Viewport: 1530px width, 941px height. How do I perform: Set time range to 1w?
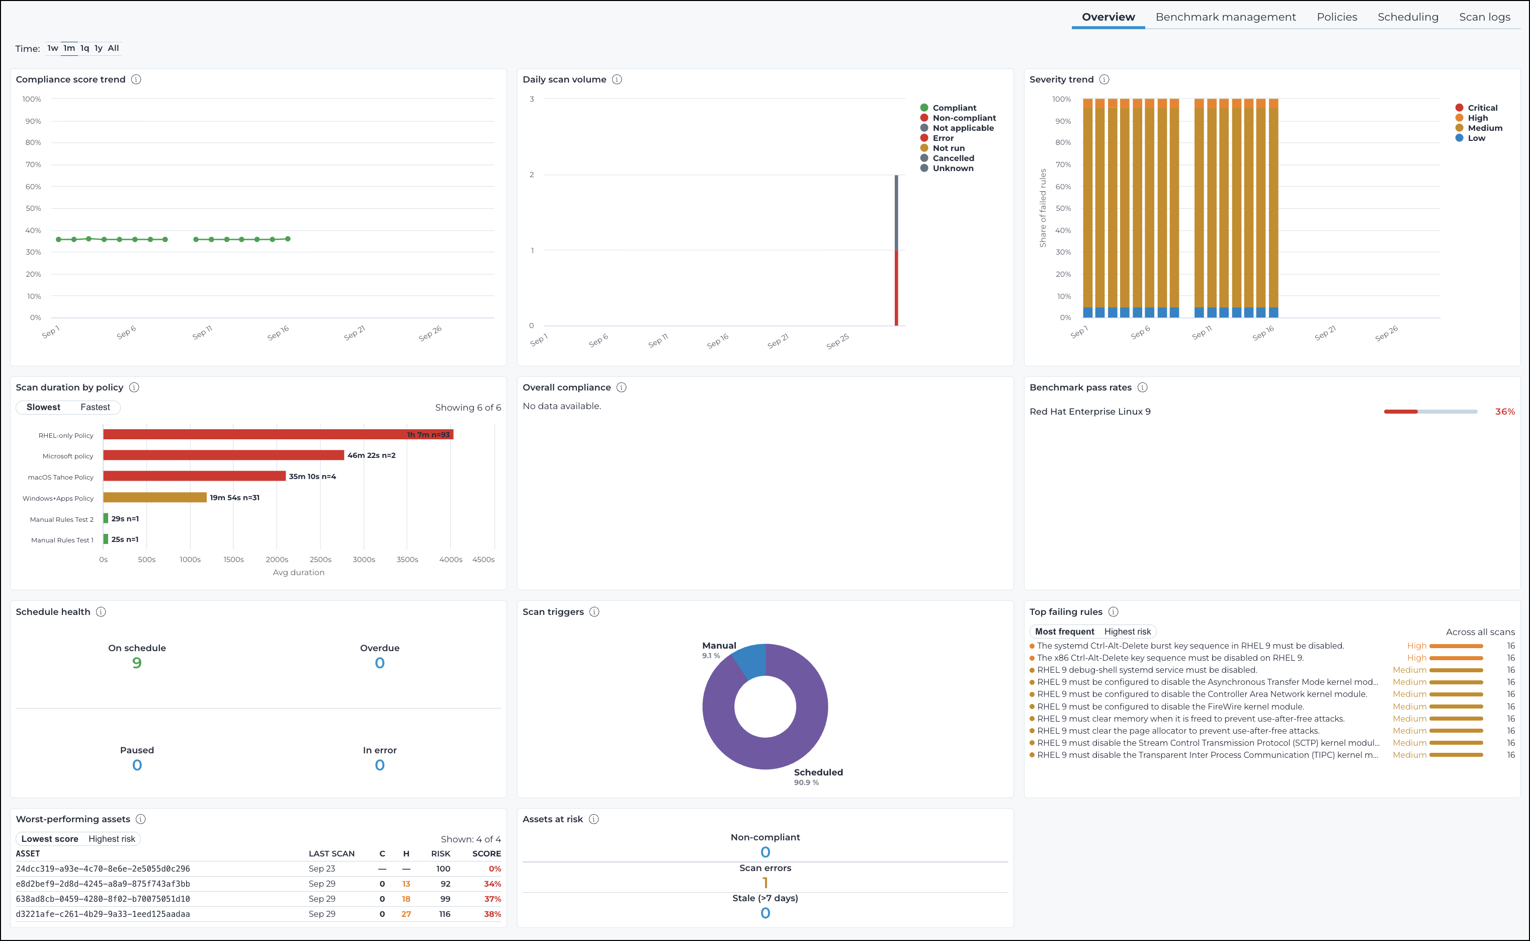click(x=53, y=48)
